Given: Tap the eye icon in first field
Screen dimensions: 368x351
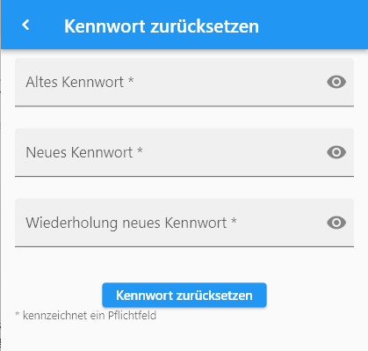Looking at the screenshot, I should tap(336, 82).
